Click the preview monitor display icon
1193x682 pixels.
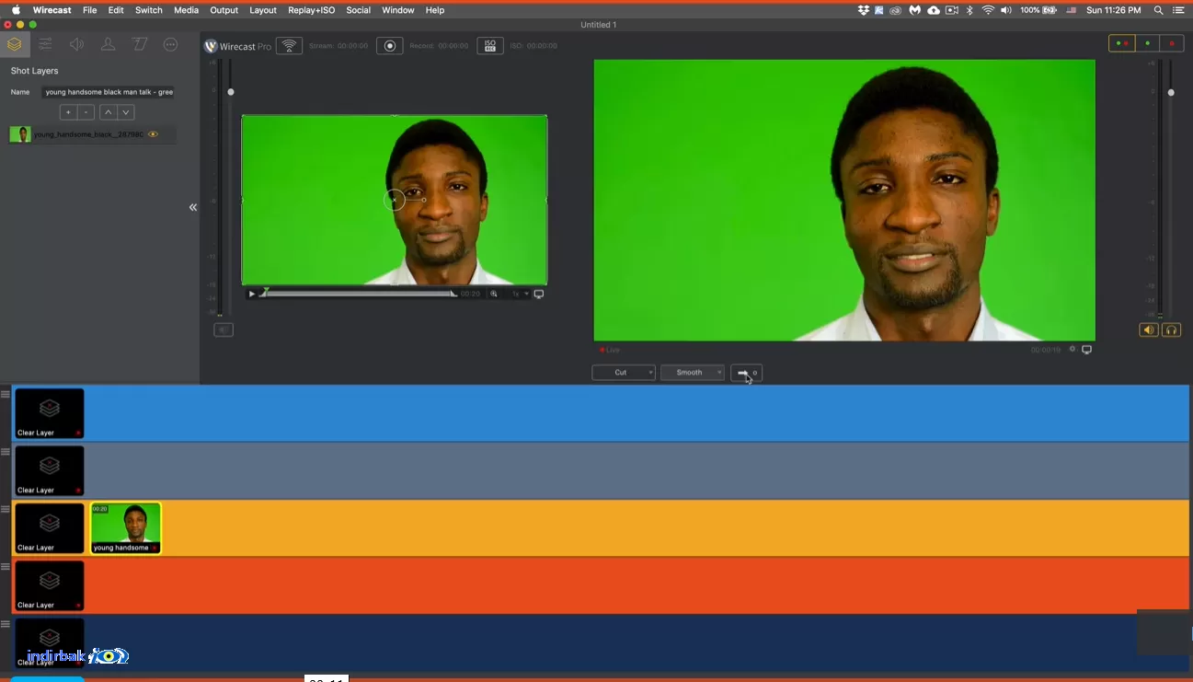(x=539, y=294)
